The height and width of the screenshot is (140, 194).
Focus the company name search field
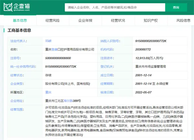pyautogui.click(x=115, y=7)
